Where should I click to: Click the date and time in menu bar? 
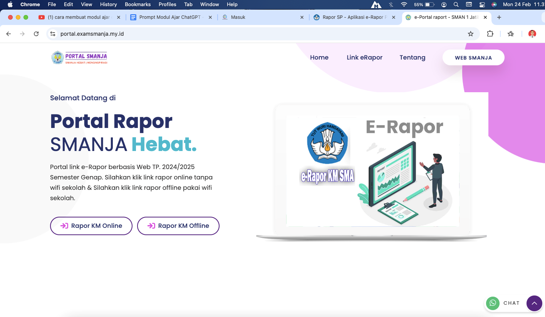point(524,5)
